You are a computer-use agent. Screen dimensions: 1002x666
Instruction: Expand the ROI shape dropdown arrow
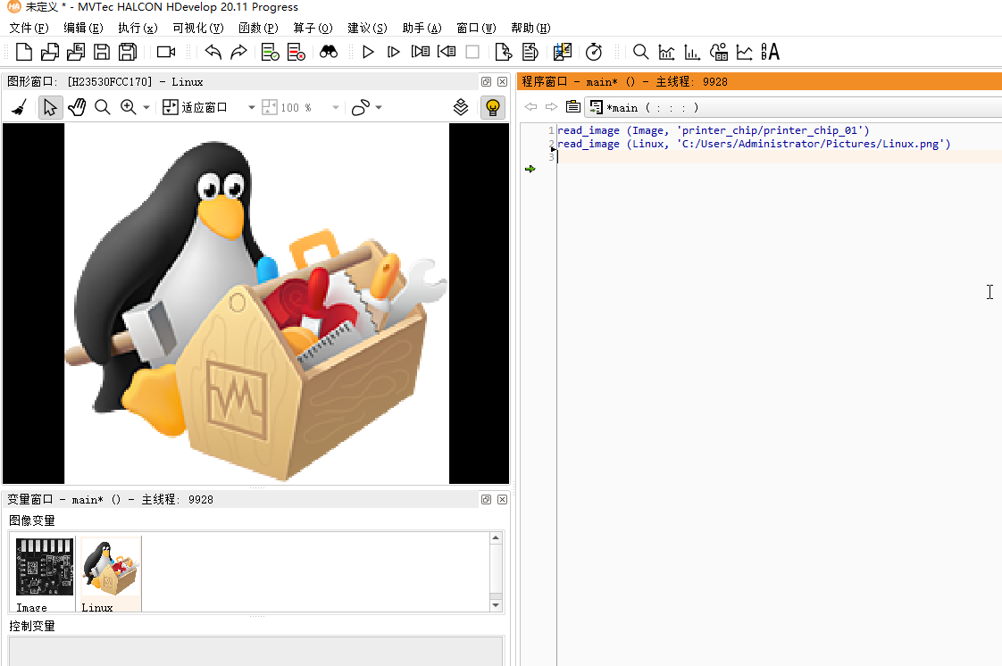coord(379,107)
